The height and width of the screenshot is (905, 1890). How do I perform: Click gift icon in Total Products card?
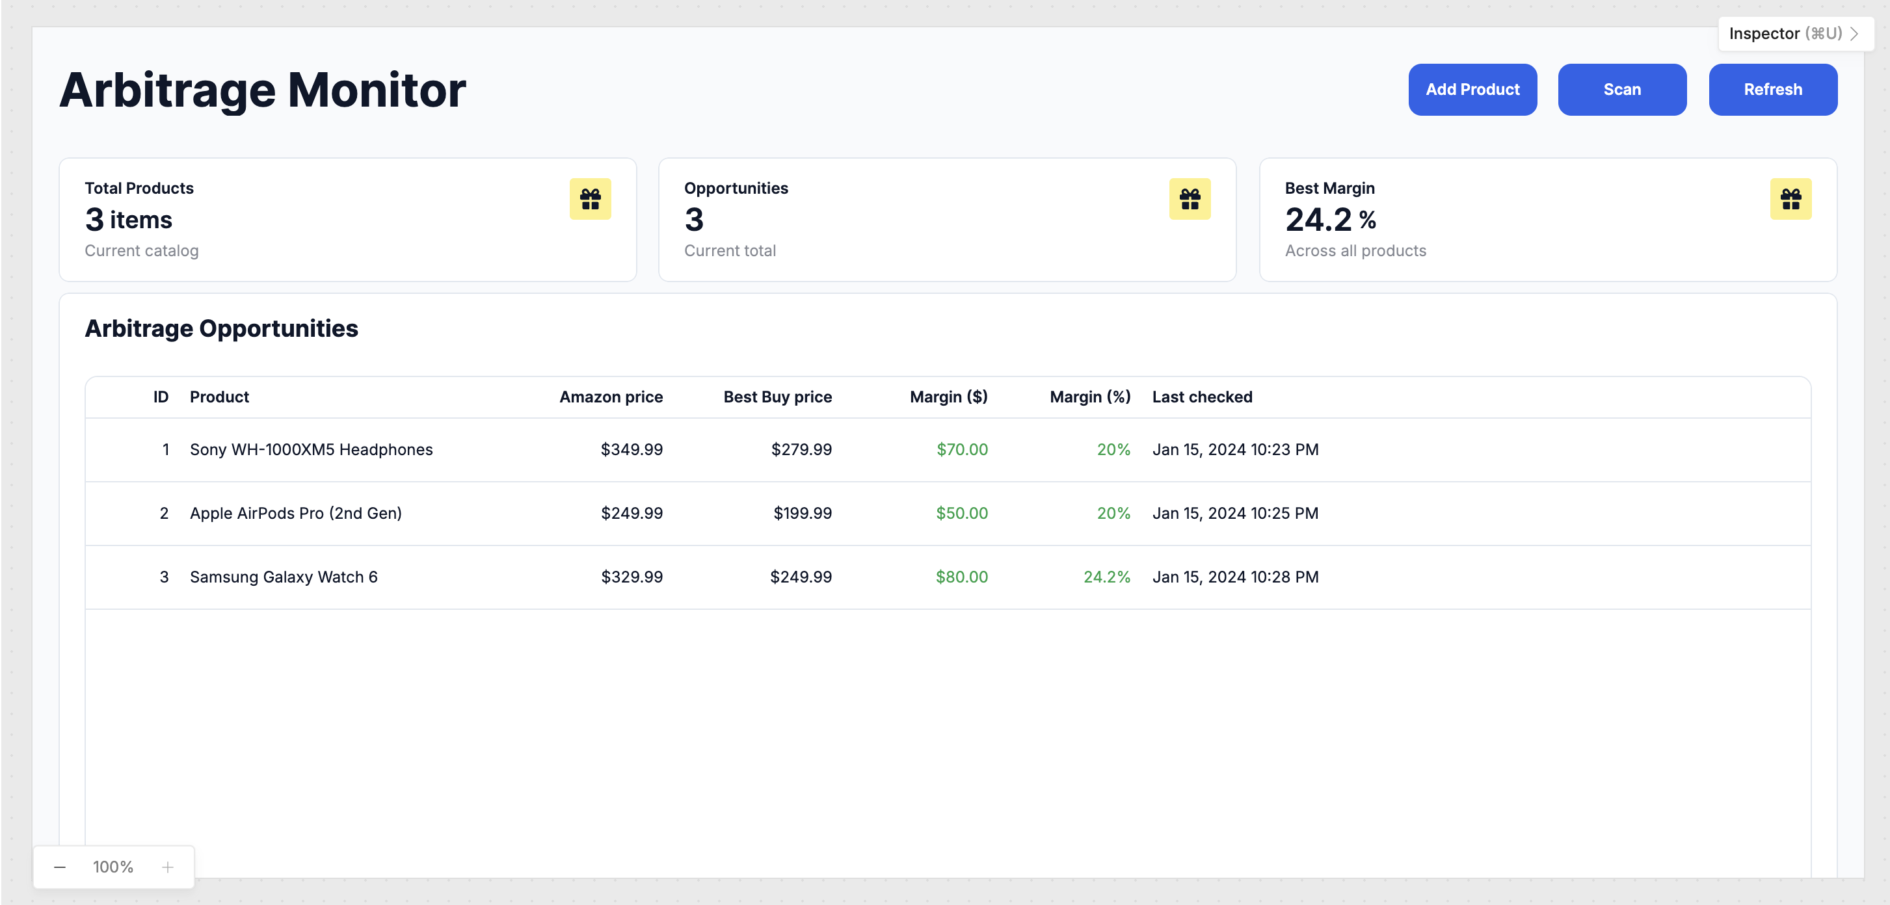590,199
